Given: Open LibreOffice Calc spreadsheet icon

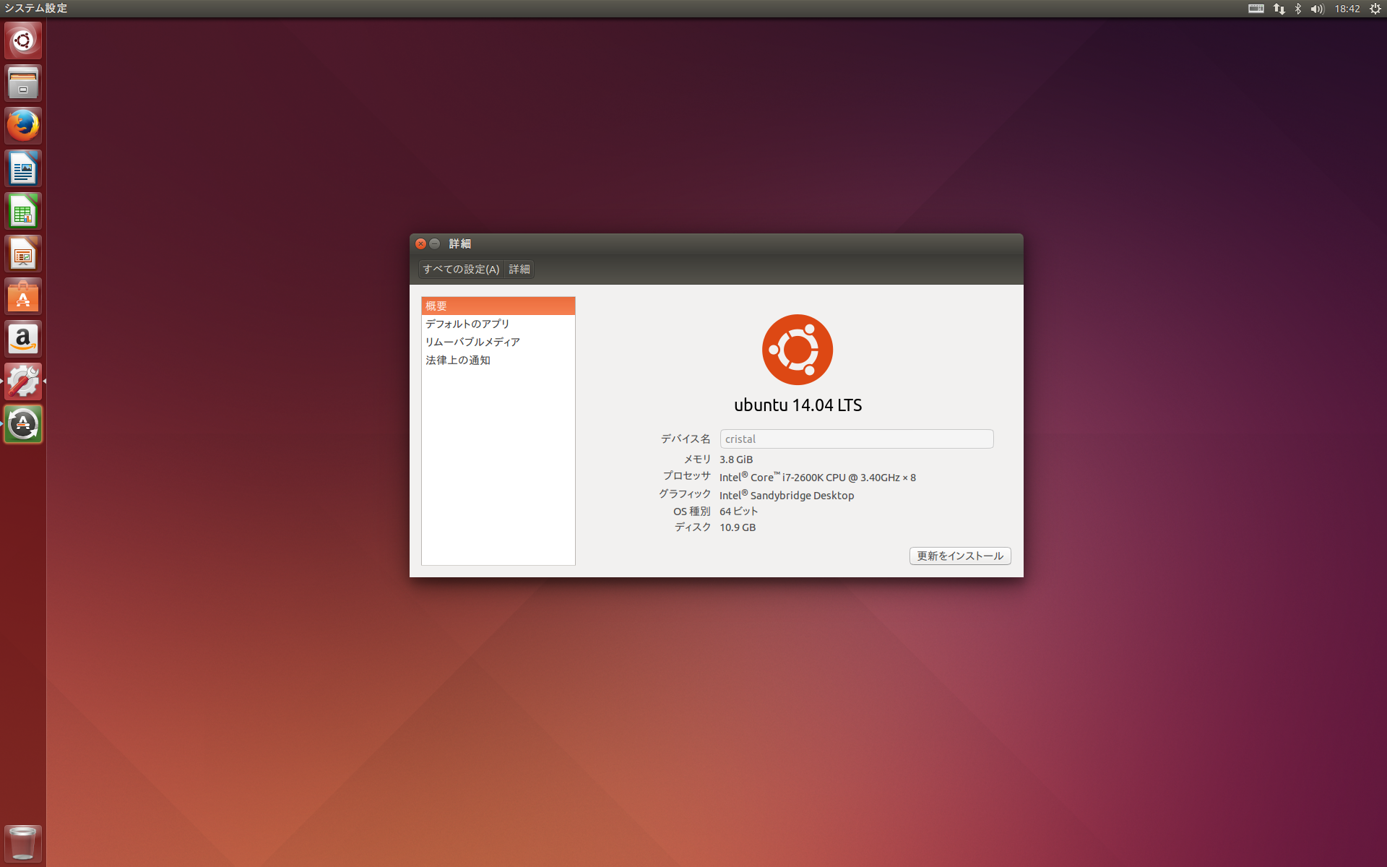Looking at the screenshot, I should (x=23, y=212).
